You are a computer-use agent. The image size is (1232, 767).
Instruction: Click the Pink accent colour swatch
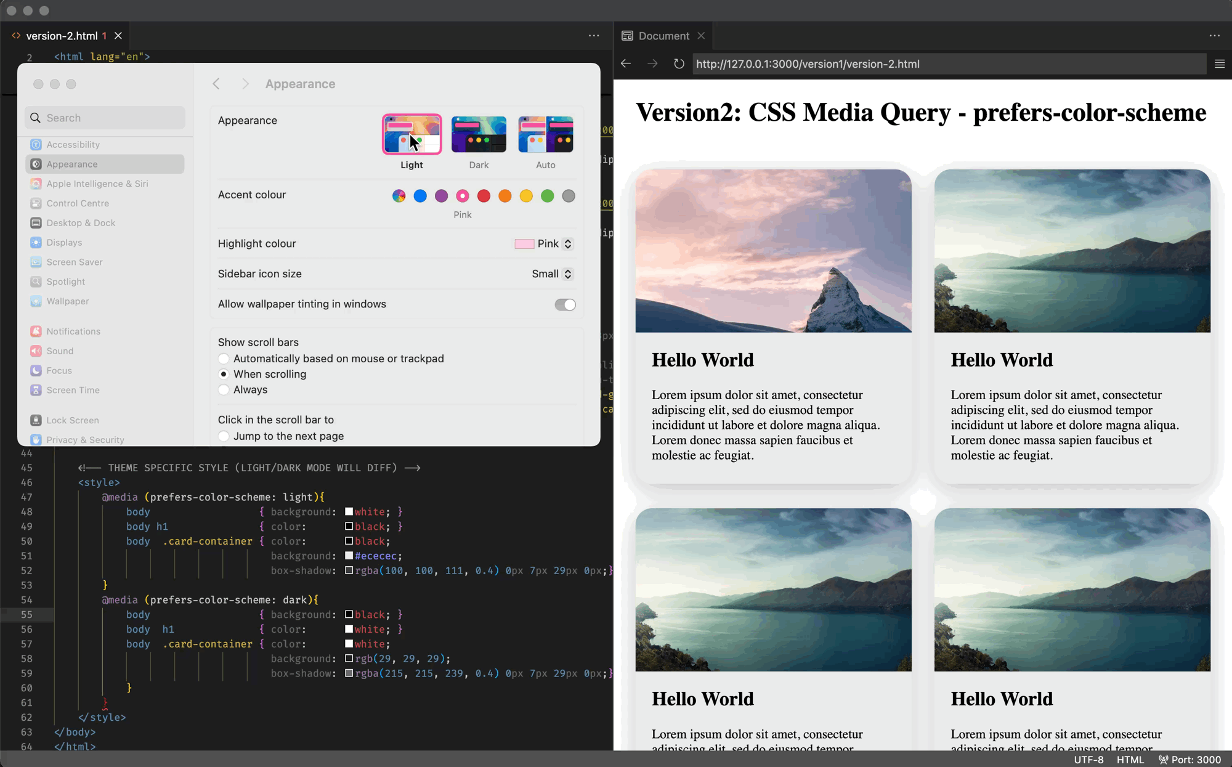(462, 195)
